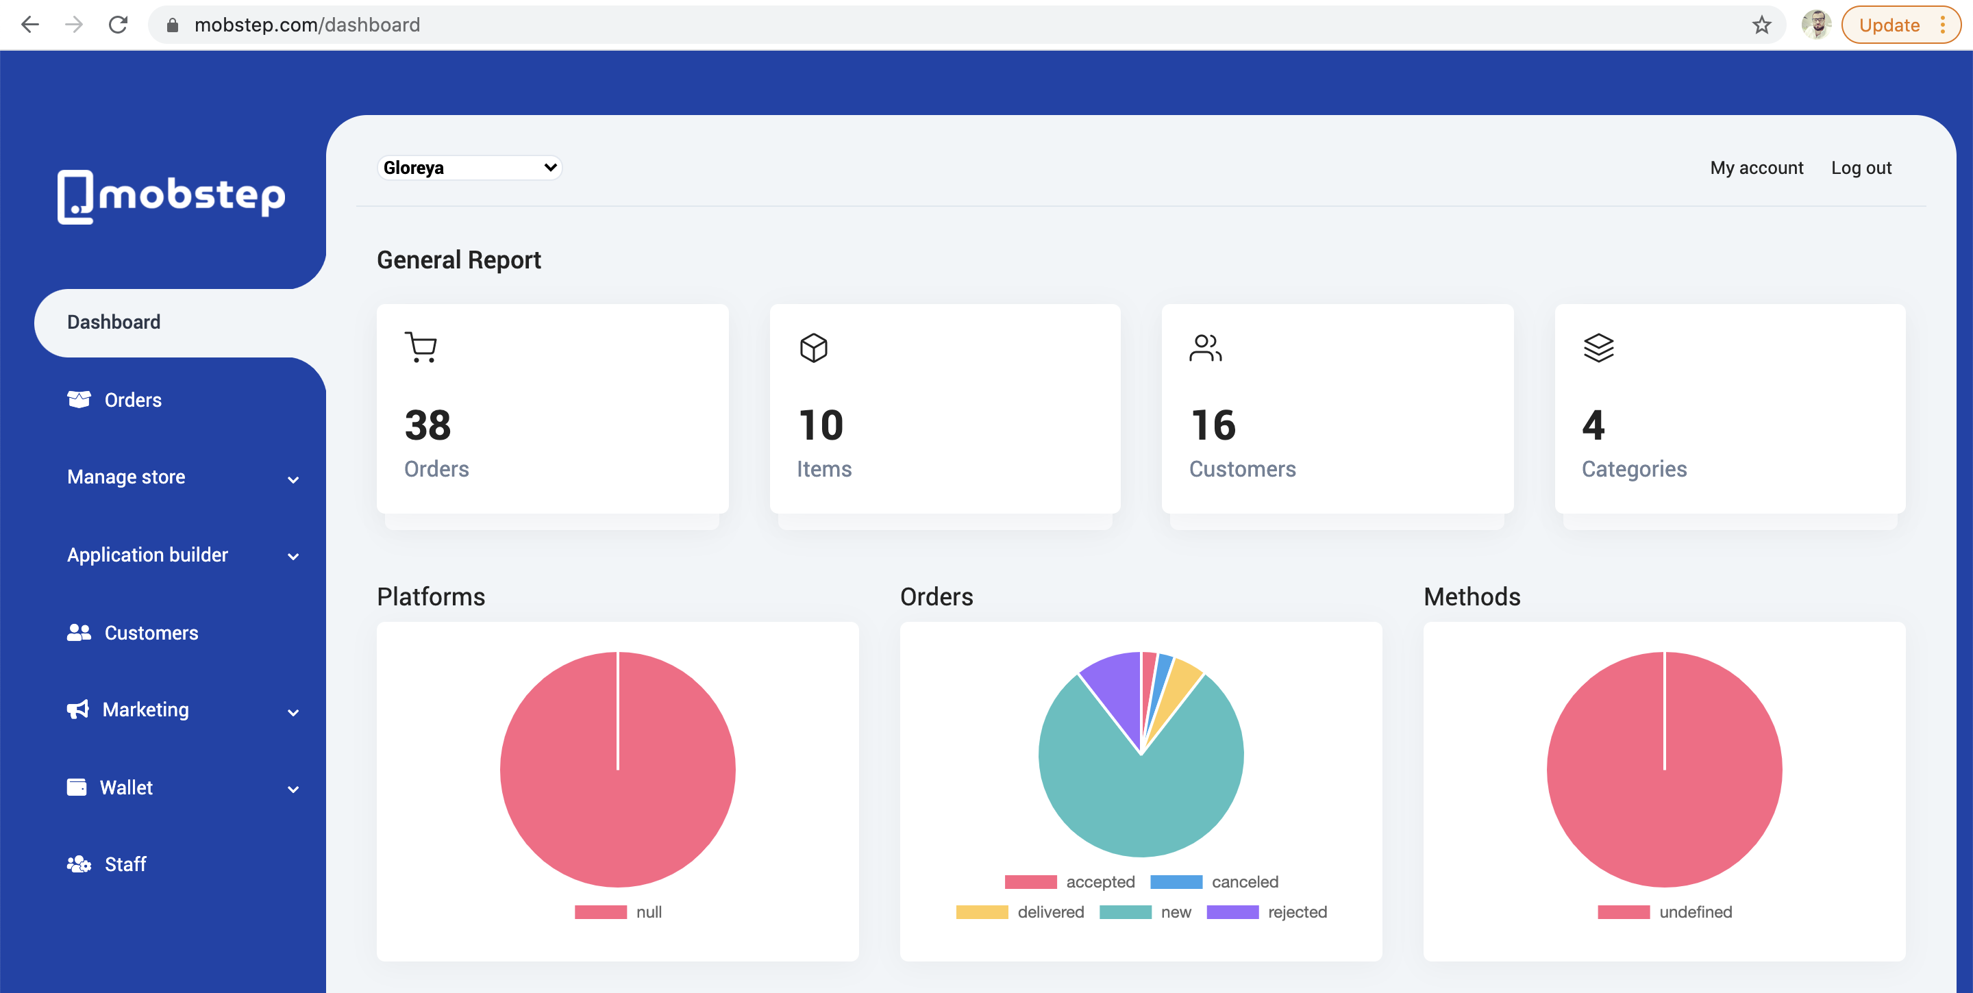Open the Gloreya store selector dropdown
This screenshot has width=1973, height=993.
pyautogui.click(x=469, y=168)
